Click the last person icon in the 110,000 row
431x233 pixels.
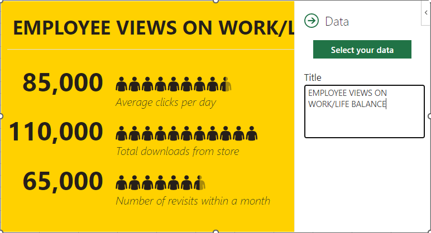[x=252, y=134]
